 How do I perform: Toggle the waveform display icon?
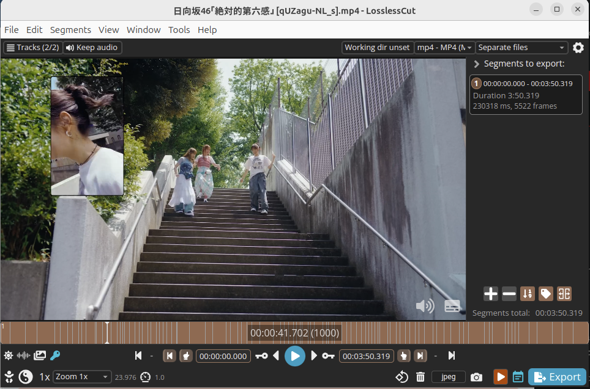coord(24,355)
